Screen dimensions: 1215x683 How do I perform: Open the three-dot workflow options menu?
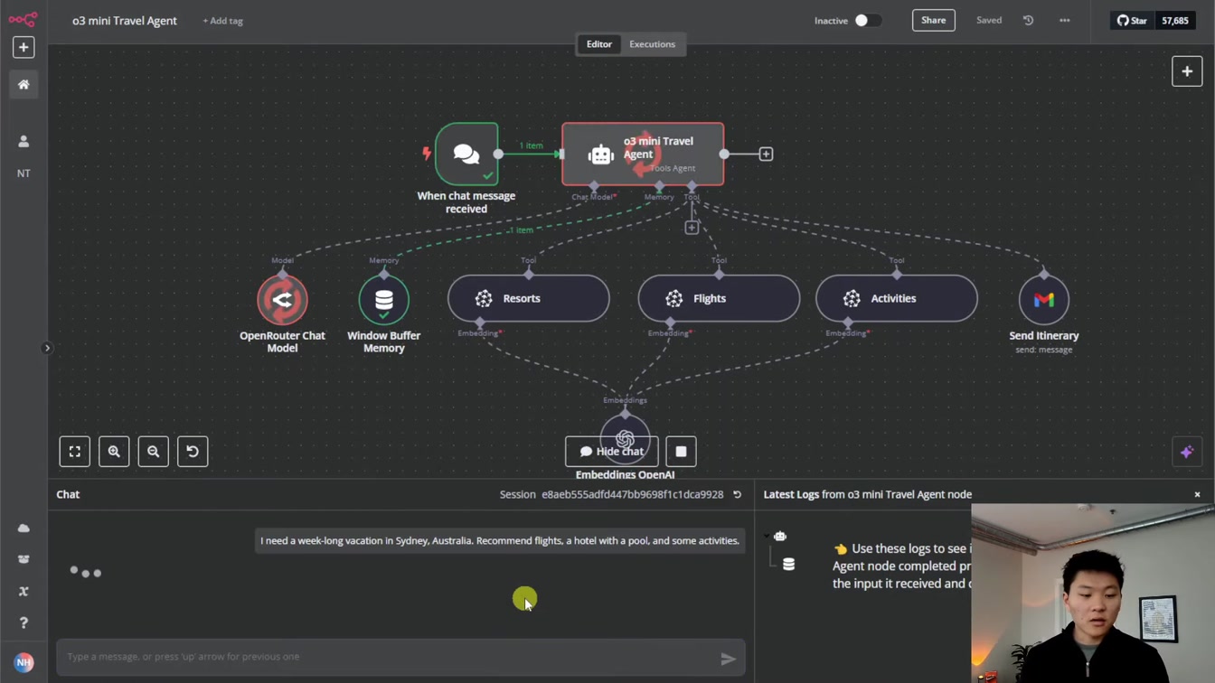click(x=1064, y=20)
